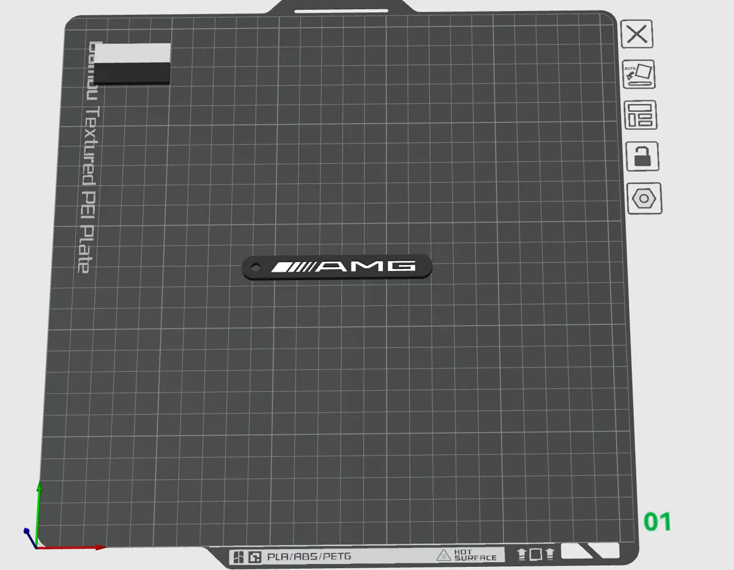The image size is (734, 570).
Task: Remove the plate using the X icon
Action: coord(637,34)
